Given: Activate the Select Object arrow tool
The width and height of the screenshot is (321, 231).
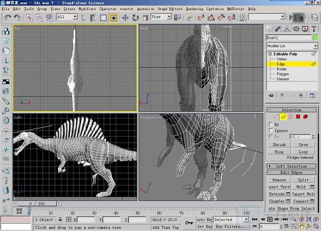Looking at the screenshot, I should coord(83,18).
